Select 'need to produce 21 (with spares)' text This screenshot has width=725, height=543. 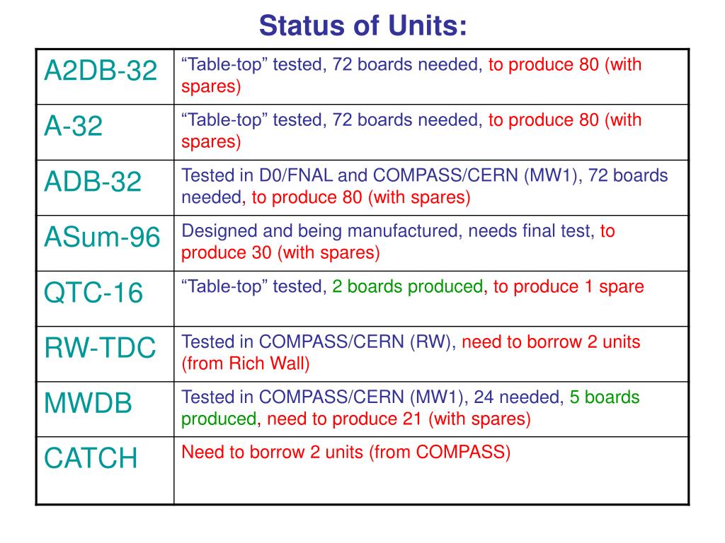(399, 419)
